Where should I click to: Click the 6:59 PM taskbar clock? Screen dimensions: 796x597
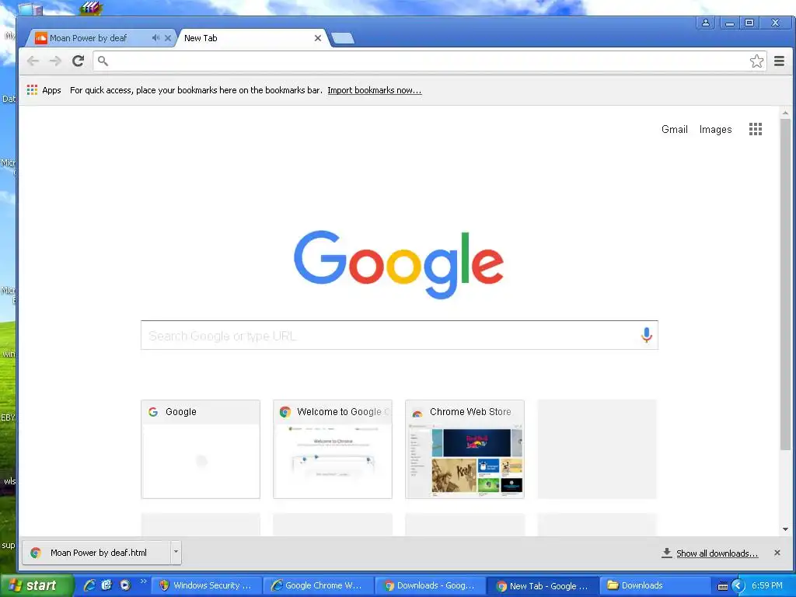click(767, 586)
